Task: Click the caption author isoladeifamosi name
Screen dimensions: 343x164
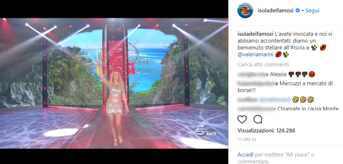Action: (x=255, y=34)
